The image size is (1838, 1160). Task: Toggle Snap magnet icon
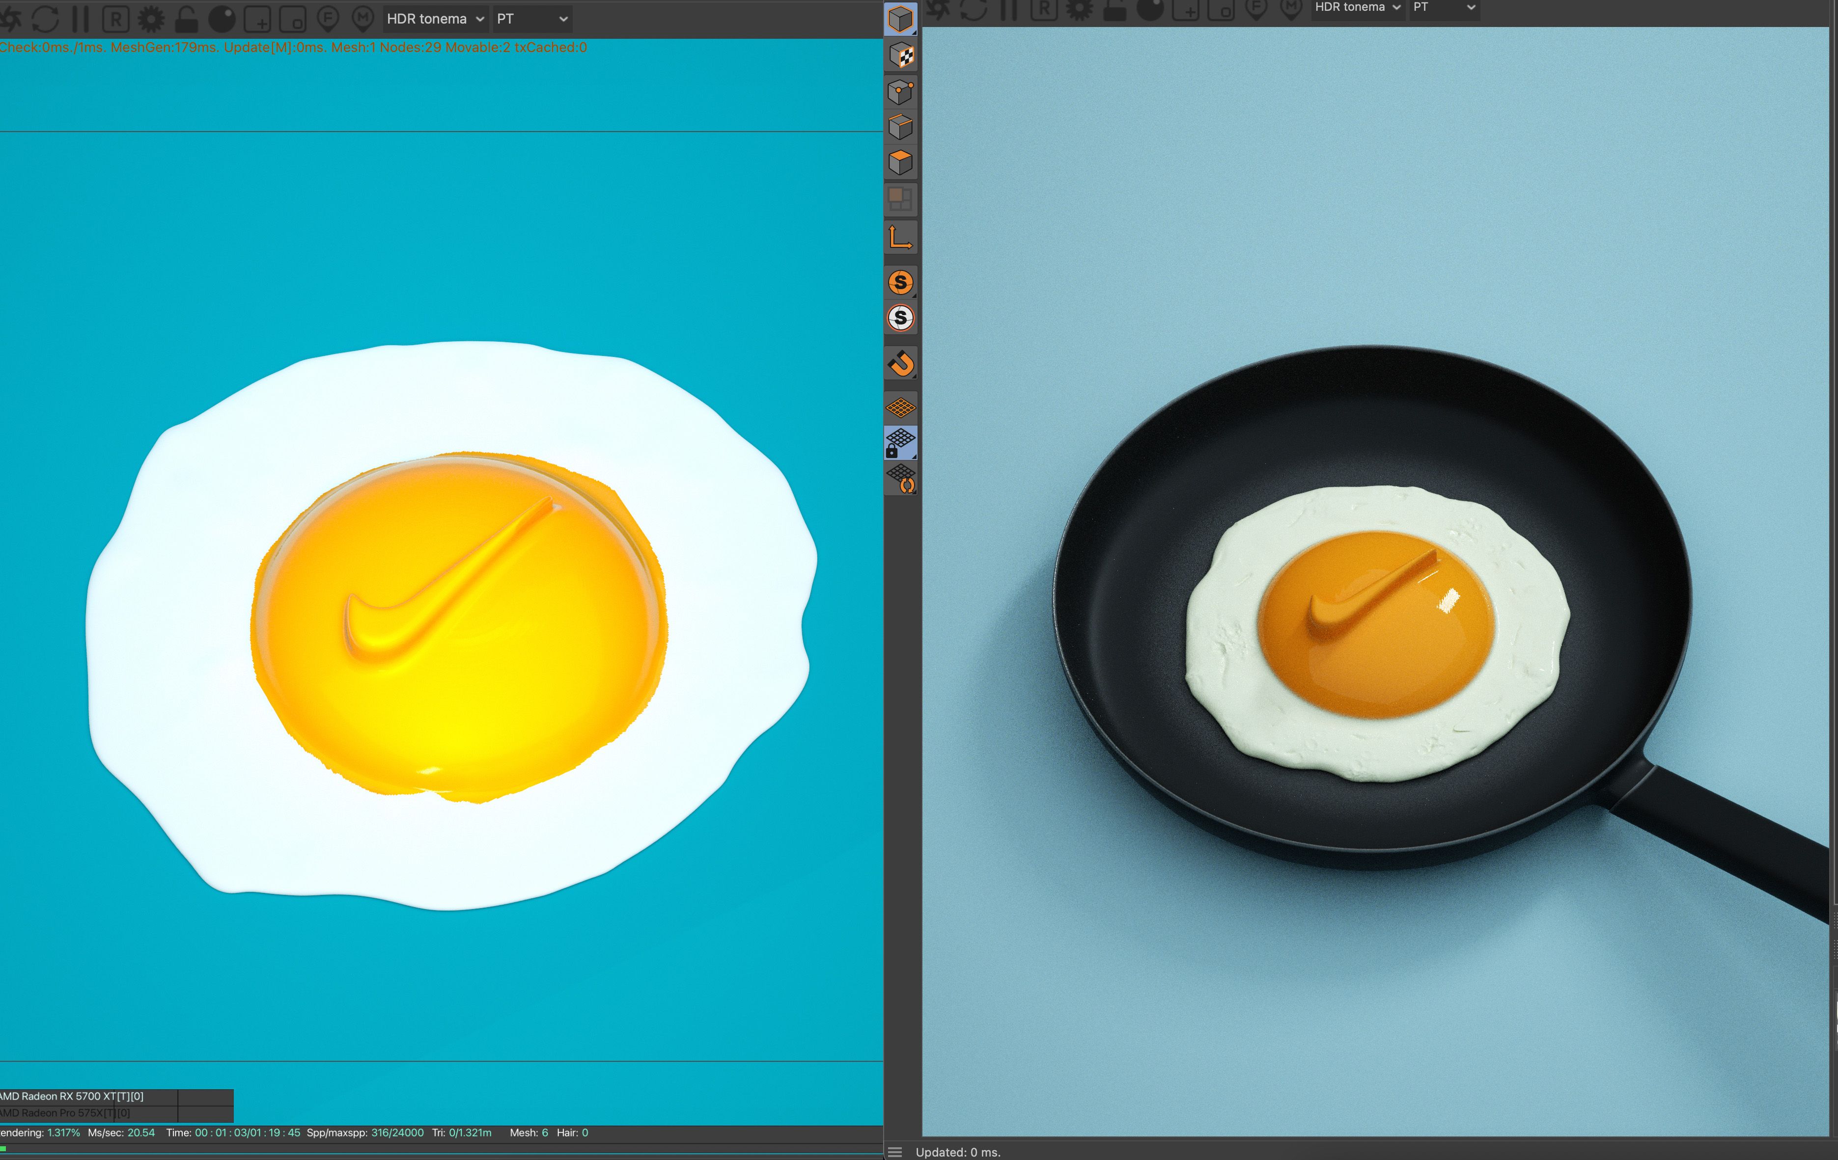[901, 364]
